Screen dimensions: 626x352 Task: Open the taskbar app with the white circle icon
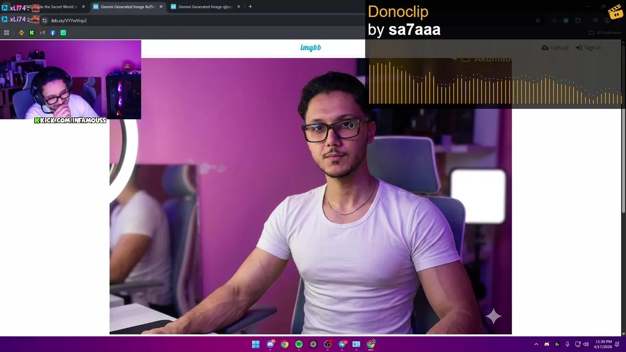(x=313, y=345)
